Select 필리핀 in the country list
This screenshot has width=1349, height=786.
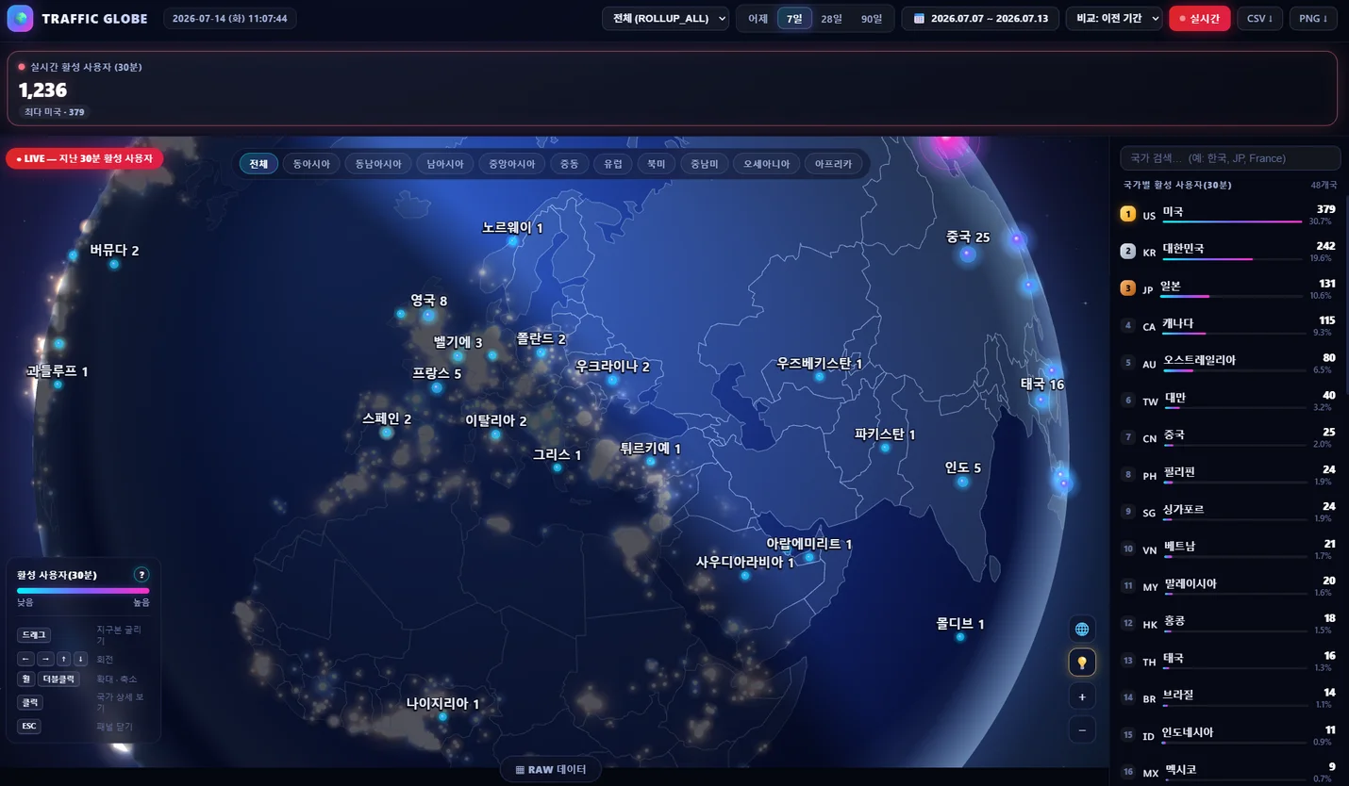[x=1227, y=475]
